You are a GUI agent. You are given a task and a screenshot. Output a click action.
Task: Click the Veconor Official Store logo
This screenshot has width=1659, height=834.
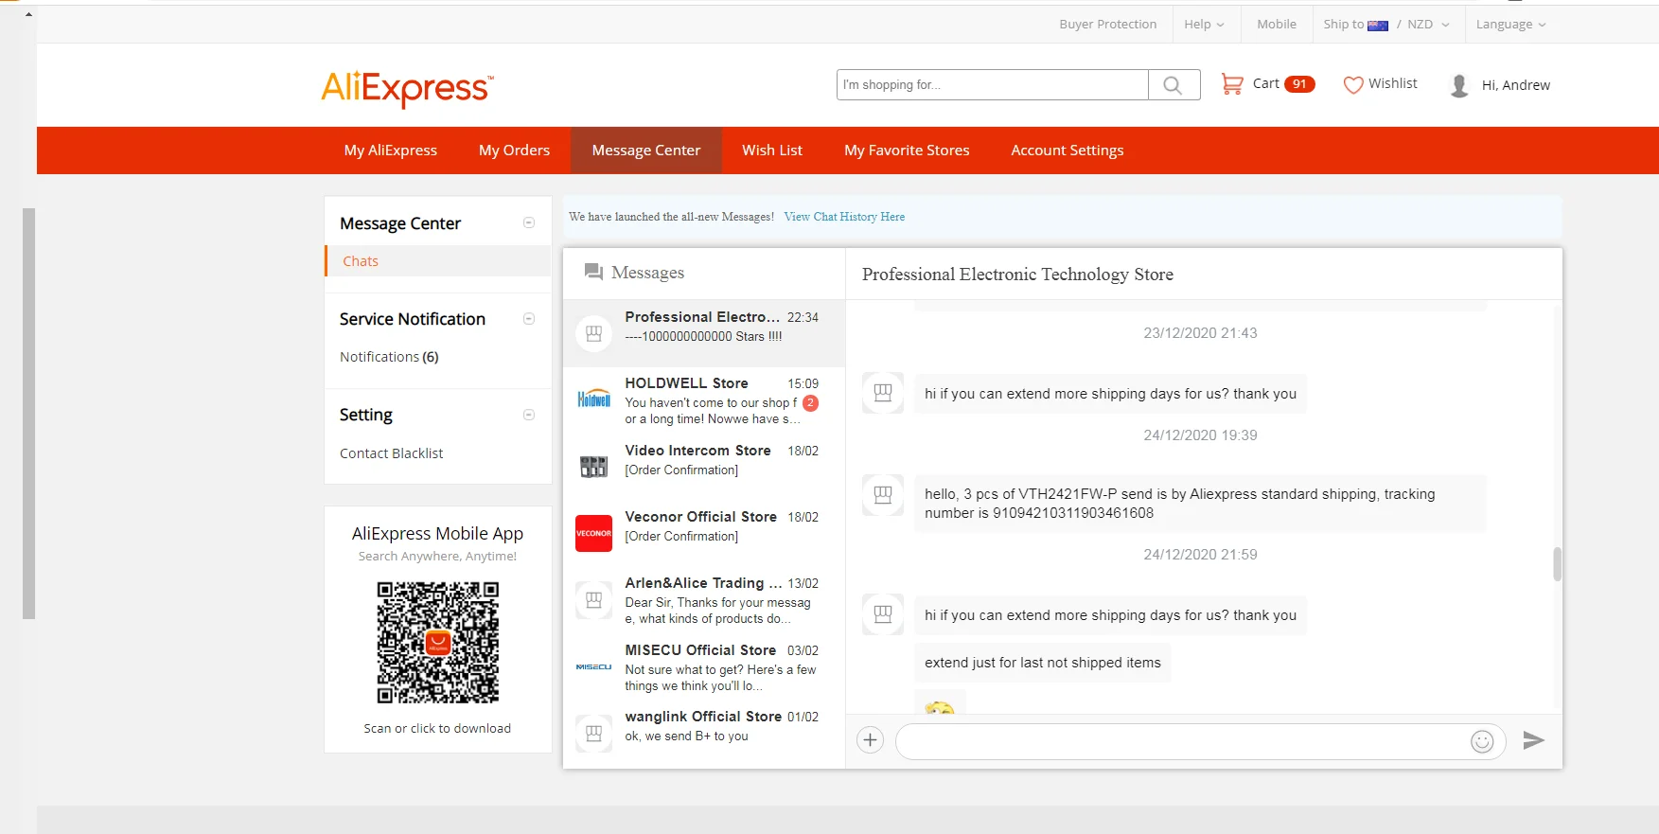[x=594, y=533]
